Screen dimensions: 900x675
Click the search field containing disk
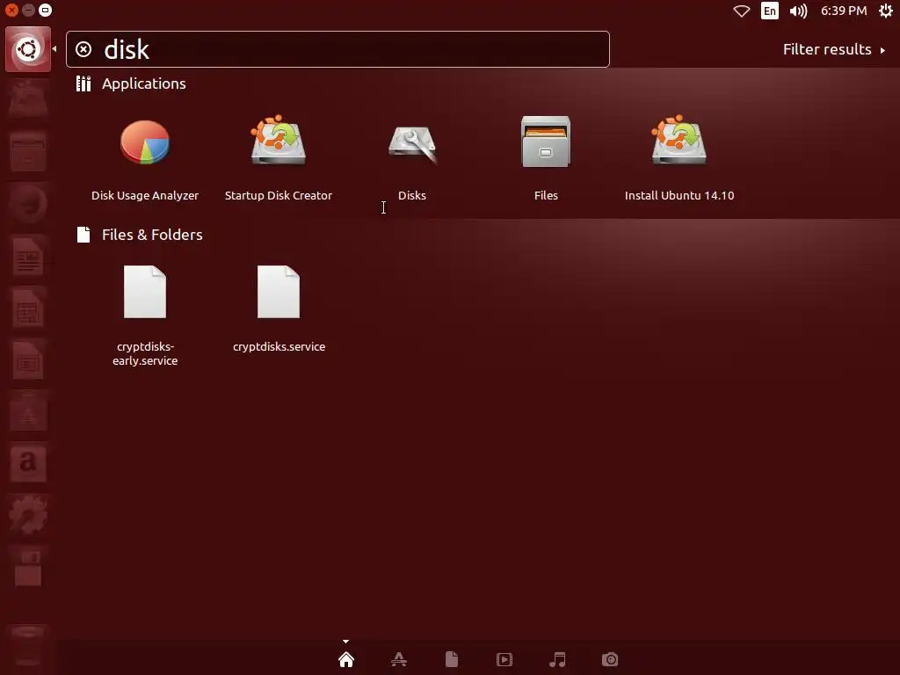(x=337, y=49)
